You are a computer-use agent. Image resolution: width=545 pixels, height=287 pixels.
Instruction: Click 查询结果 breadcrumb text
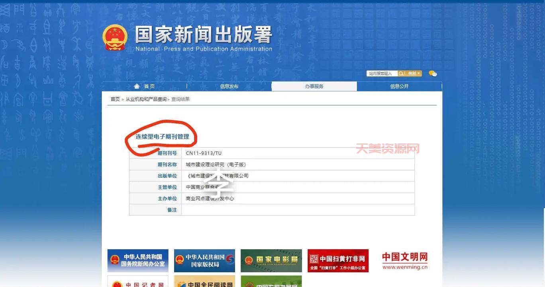(x=180, y=99)
